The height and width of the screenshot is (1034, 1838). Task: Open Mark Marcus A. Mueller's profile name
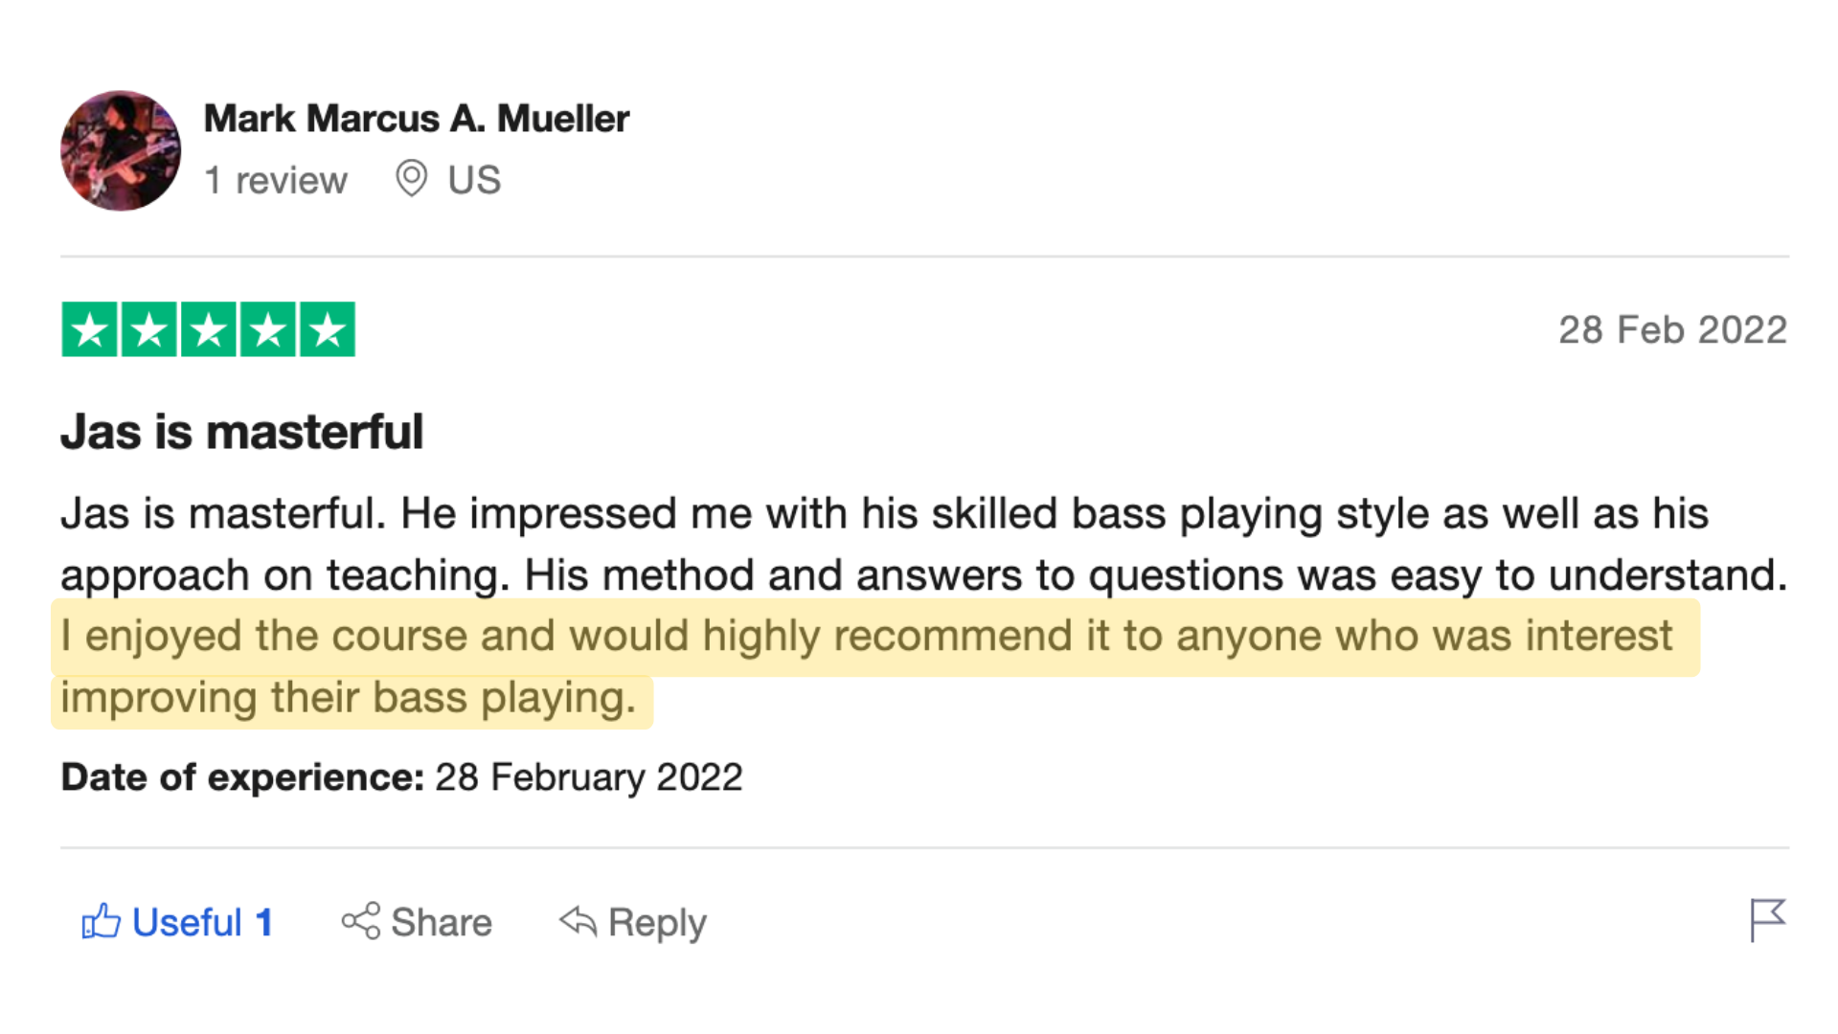pos(417,119)
